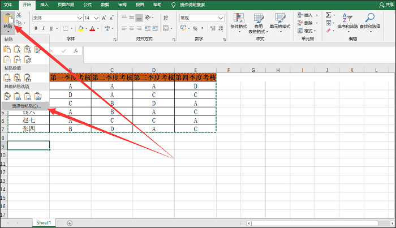Expand the 条件格式 conditional formatting menu

tap(239, 23)
